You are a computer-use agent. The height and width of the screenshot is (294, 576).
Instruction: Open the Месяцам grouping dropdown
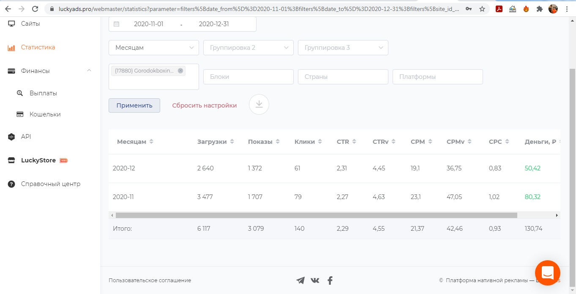[x=154, y=48]
